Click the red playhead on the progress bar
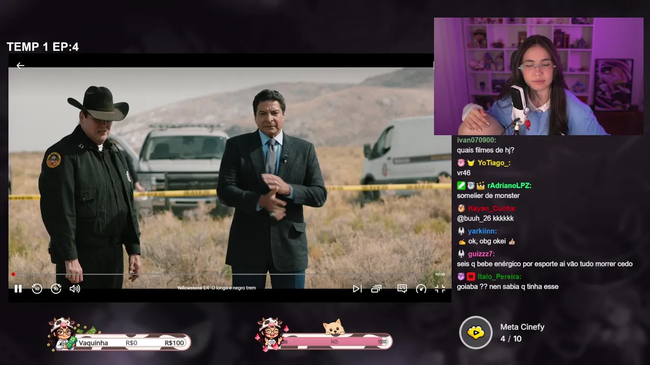The width and height of the screenshot is (650, 365). [13, 274]
